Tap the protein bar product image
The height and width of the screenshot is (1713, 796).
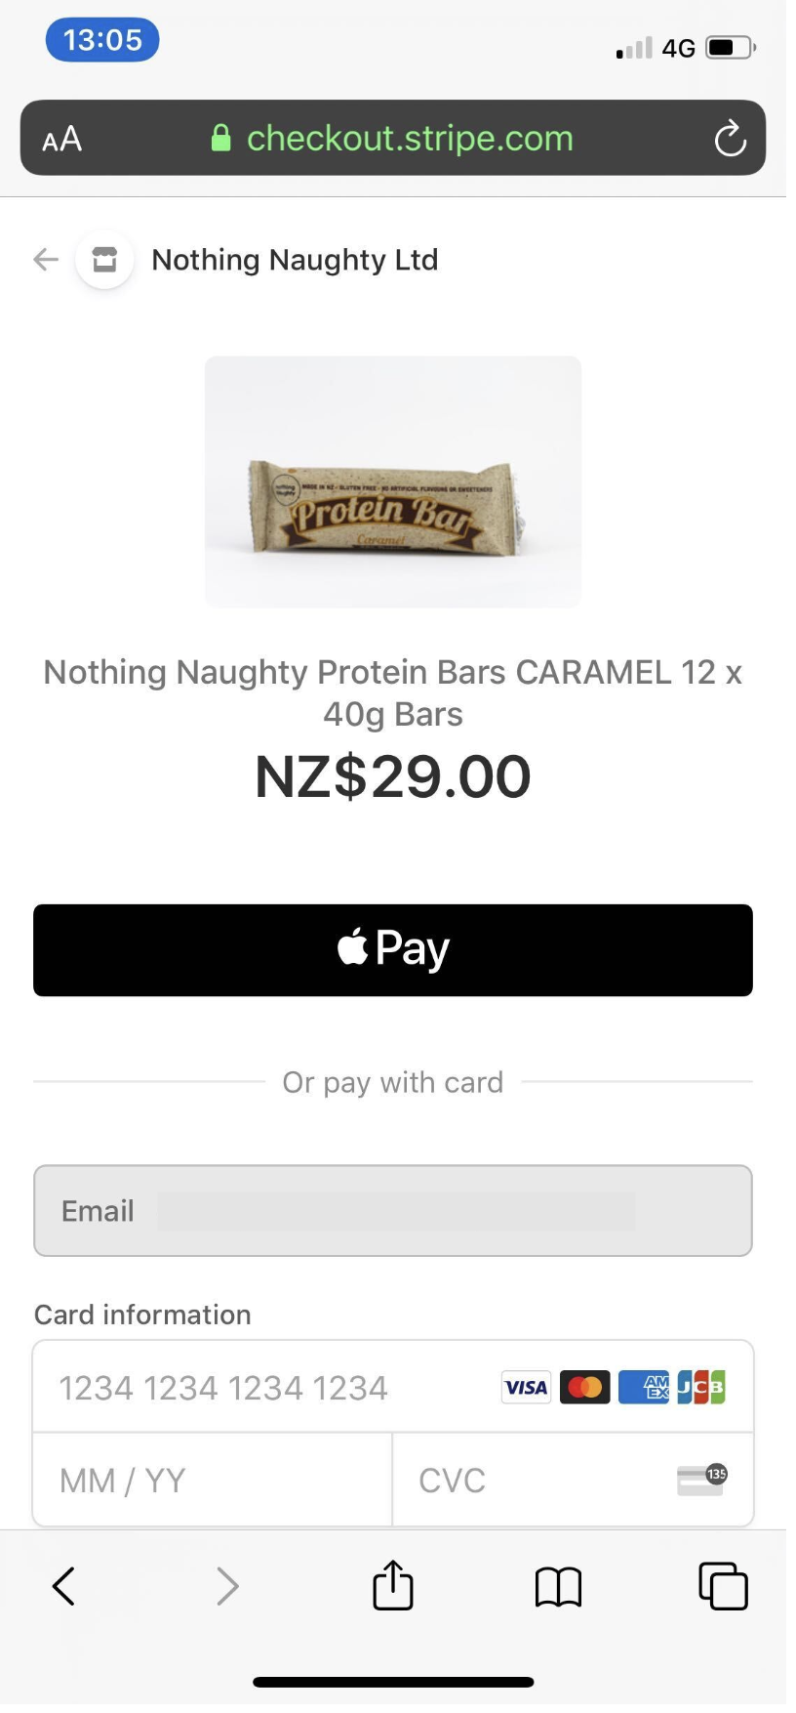(393, 481)
